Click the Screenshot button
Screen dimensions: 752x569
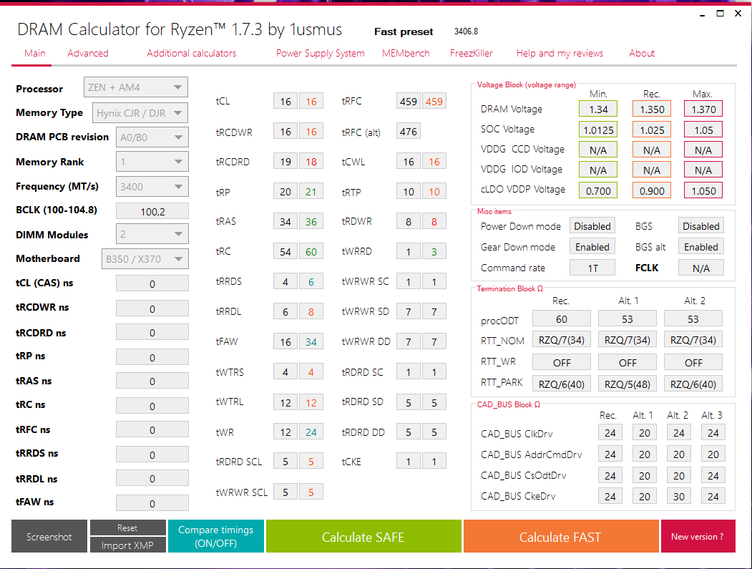pyautogui.click(x=49, y=536)
